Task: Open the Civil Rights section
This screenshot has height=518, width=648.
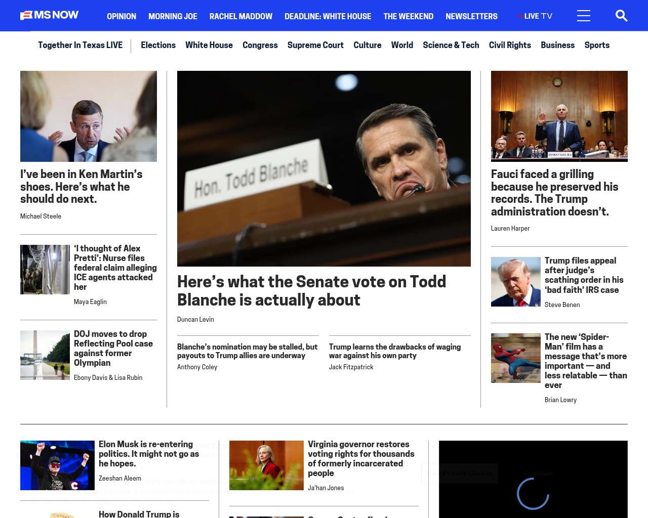Action: (x=510, y=45)
